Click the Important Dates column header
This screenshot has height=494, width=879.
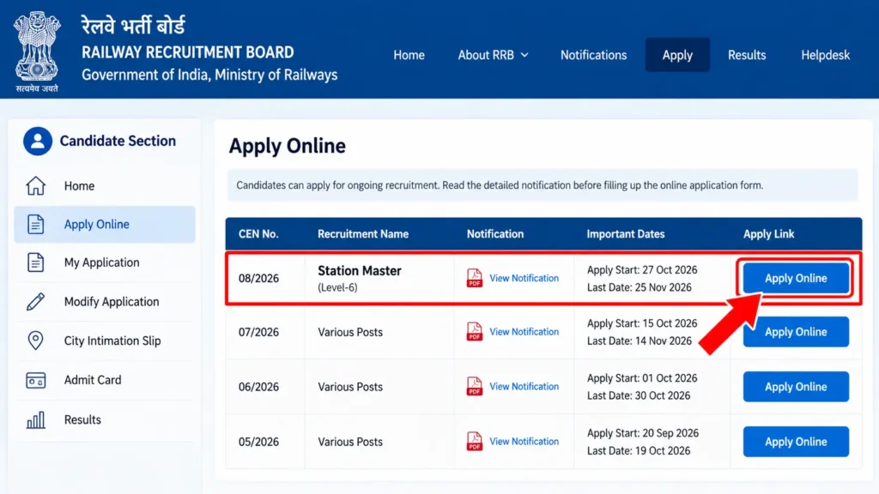click(626, 234)
